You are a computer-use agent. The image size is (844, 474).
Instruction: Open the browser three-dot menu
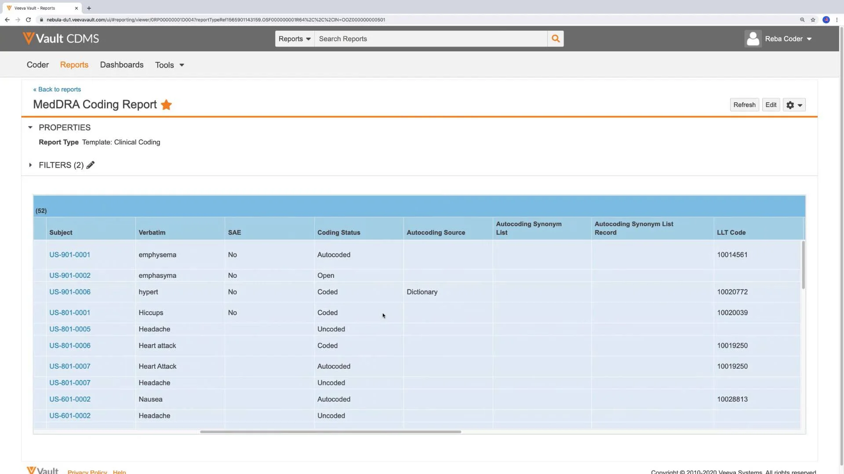pos(837,20)
